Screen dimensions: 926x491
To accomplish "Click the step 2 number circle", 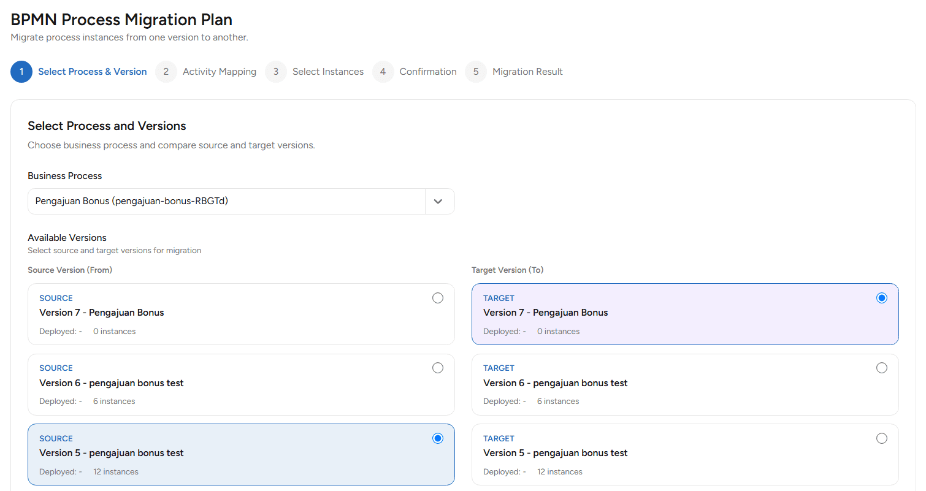I will tap(166, 72).
